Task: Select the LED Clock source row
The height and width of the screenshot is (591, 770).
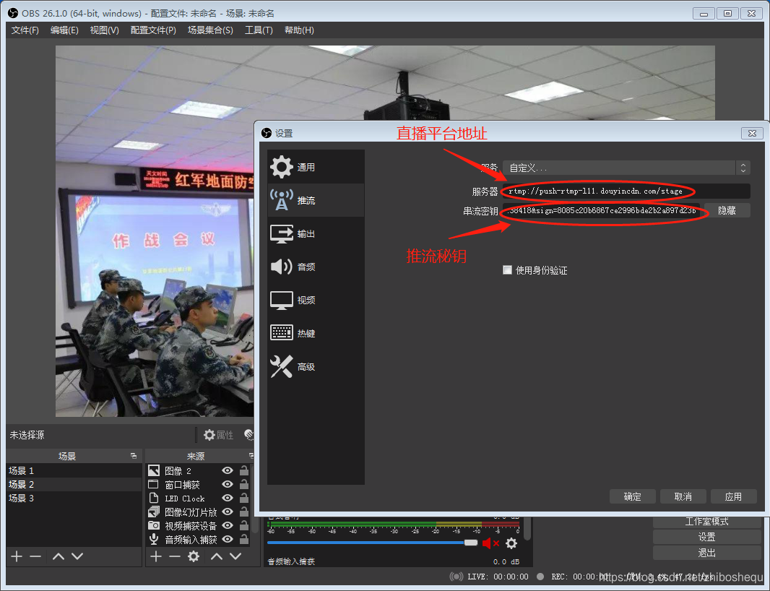Action: [x=199, y=498]
